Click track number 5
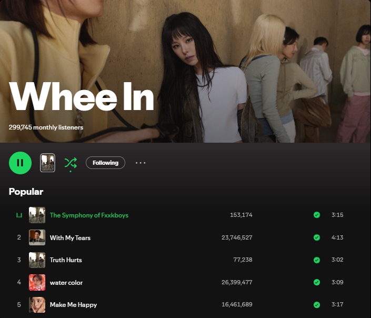This screenshot has width=371, height=318. 19,304
